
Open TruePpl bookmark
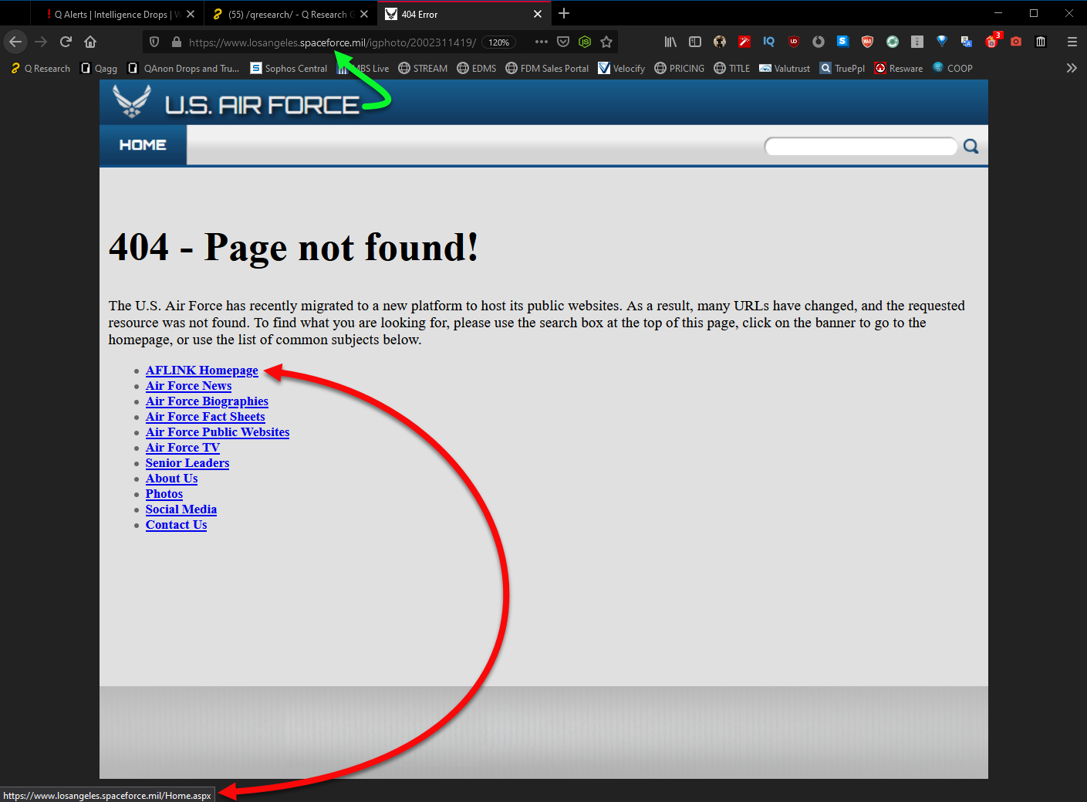coord(842,68)
